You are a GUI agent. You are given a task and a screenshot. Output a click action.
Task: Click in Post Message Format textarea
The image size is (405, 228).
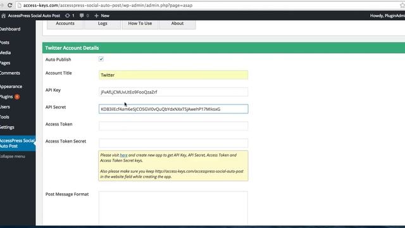tap(173, 208)
